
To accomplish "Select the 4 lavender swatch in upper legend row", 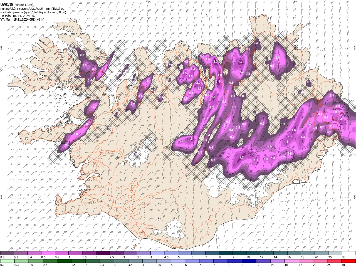I will [x=157, y=253].
